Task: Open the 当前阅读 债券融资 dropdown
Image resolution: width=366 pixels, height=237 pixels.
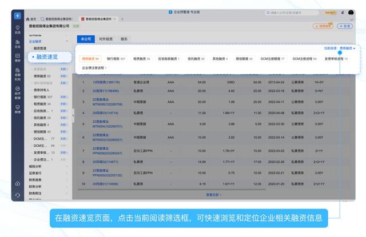Action: [340, 48]
